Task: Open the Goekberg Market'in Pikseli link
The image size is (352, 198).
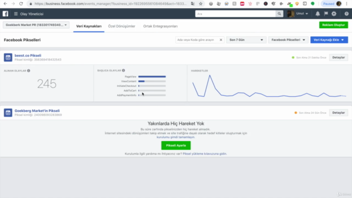Action: pyautogui.click(x=37, y=111)
